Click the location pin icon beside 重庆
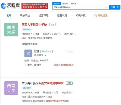 (x=25, y=65)
